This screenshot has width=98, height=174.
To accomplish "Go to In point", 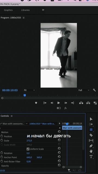I will (x=45, y=103).
